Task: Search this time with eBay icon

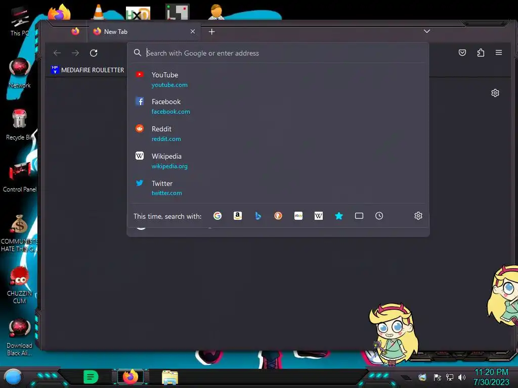Action: (298, 216)
